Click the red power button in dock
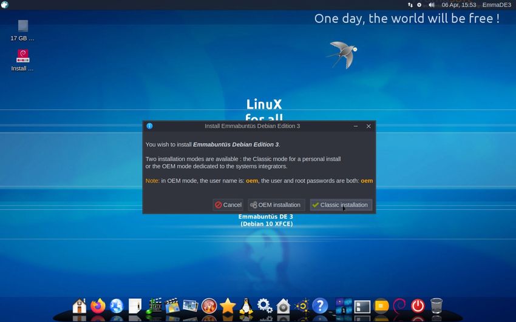 point(418,306)
